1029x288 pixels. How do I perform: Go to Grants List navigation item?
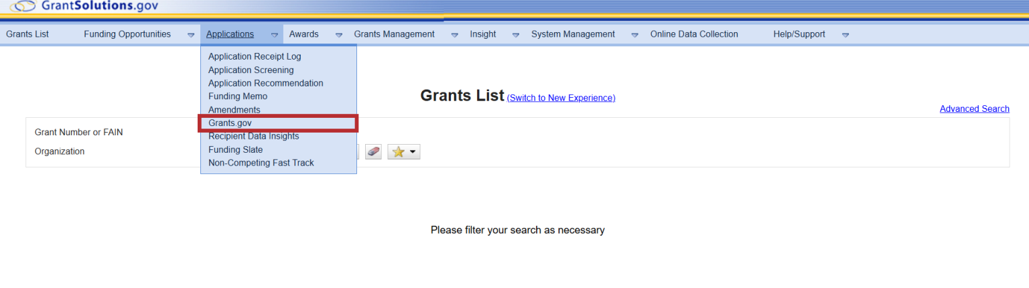(27, 34)
